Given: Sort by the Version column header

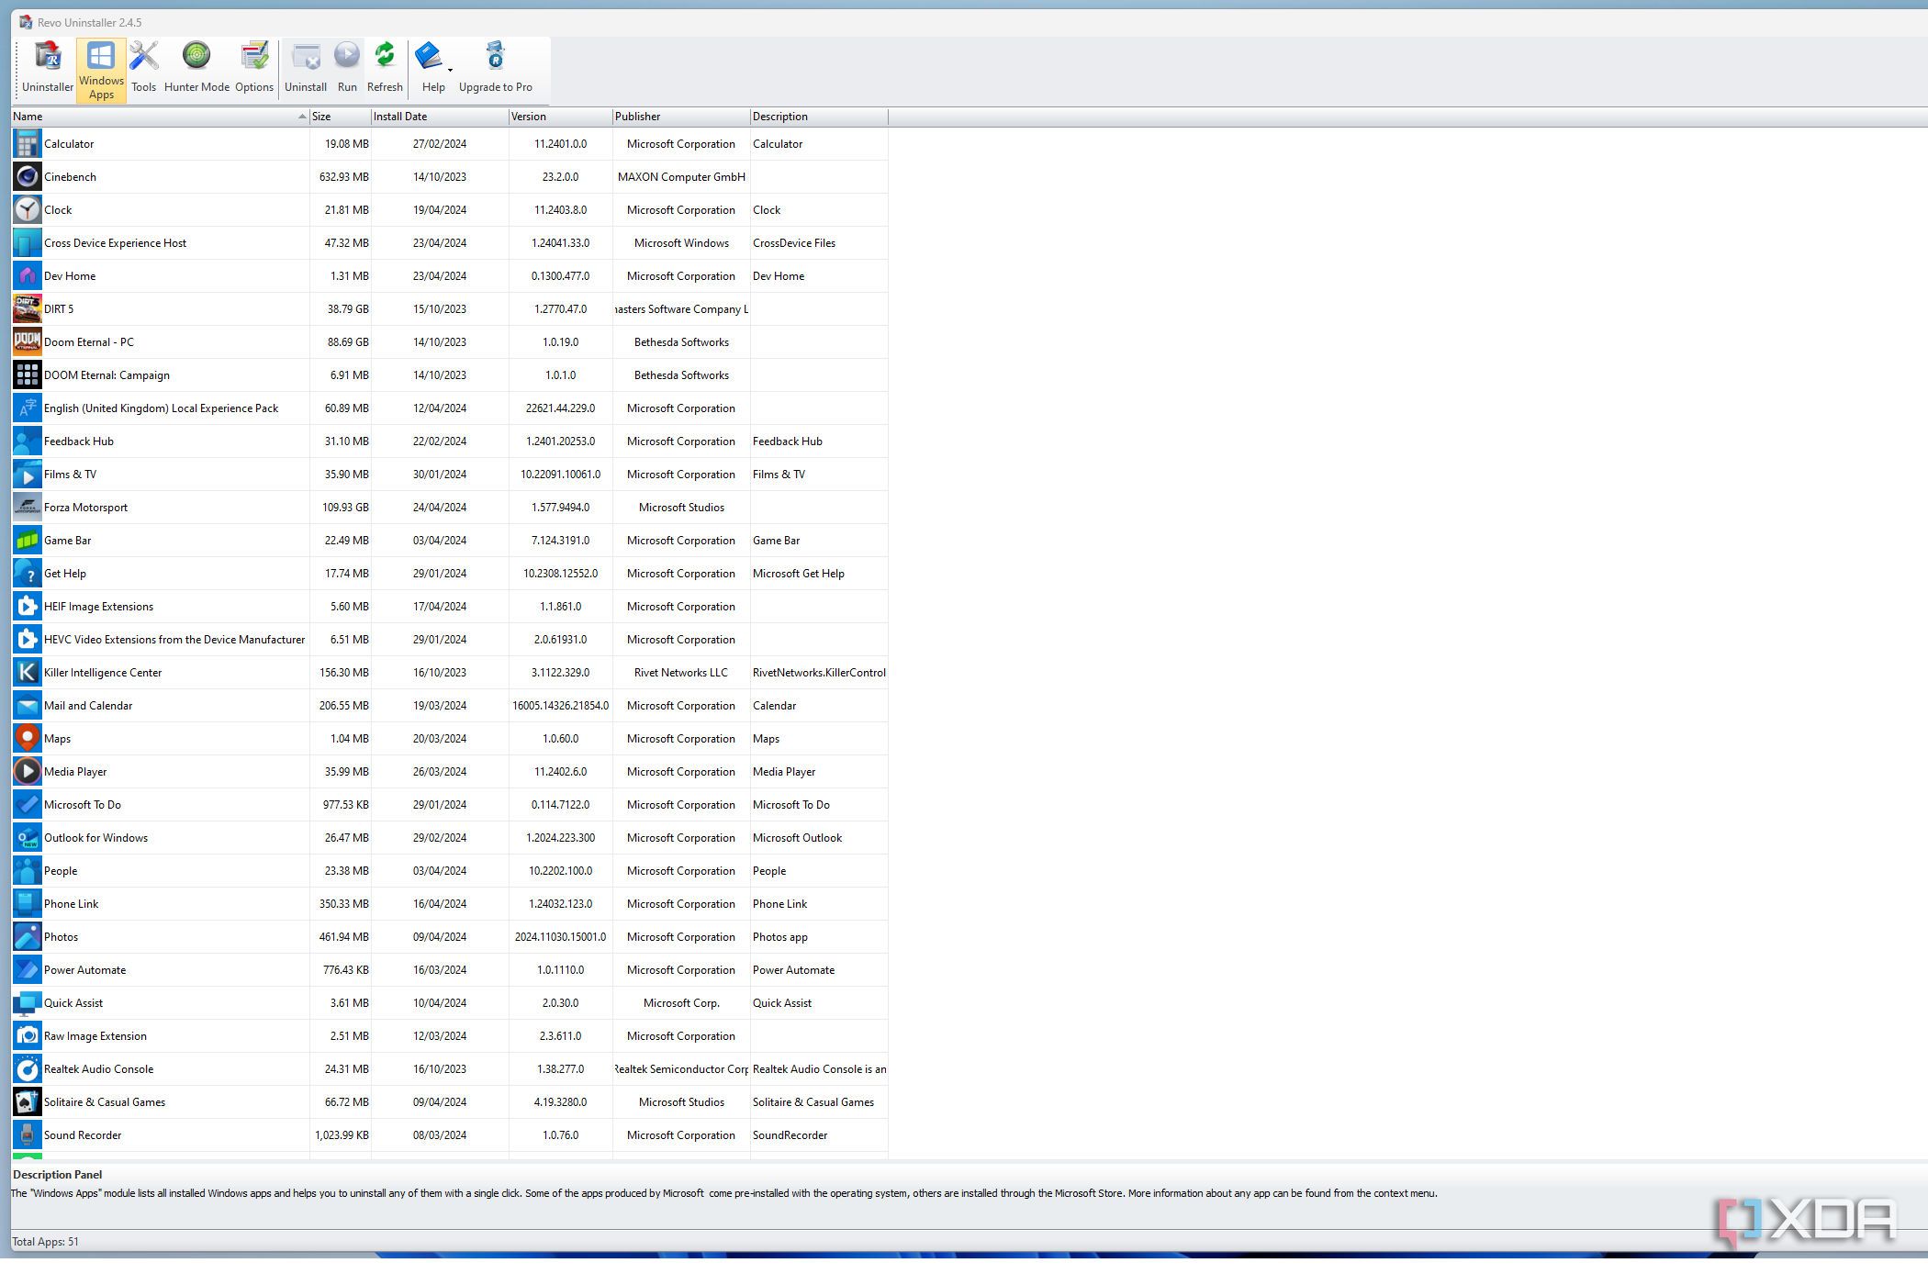Looking at the screenshot, I should point(561,117).
